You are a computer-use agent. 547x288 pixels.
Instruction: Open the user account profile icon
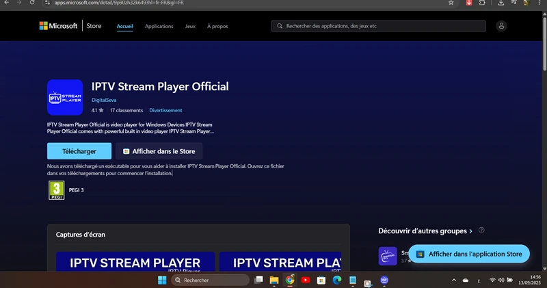coord(501,26)
